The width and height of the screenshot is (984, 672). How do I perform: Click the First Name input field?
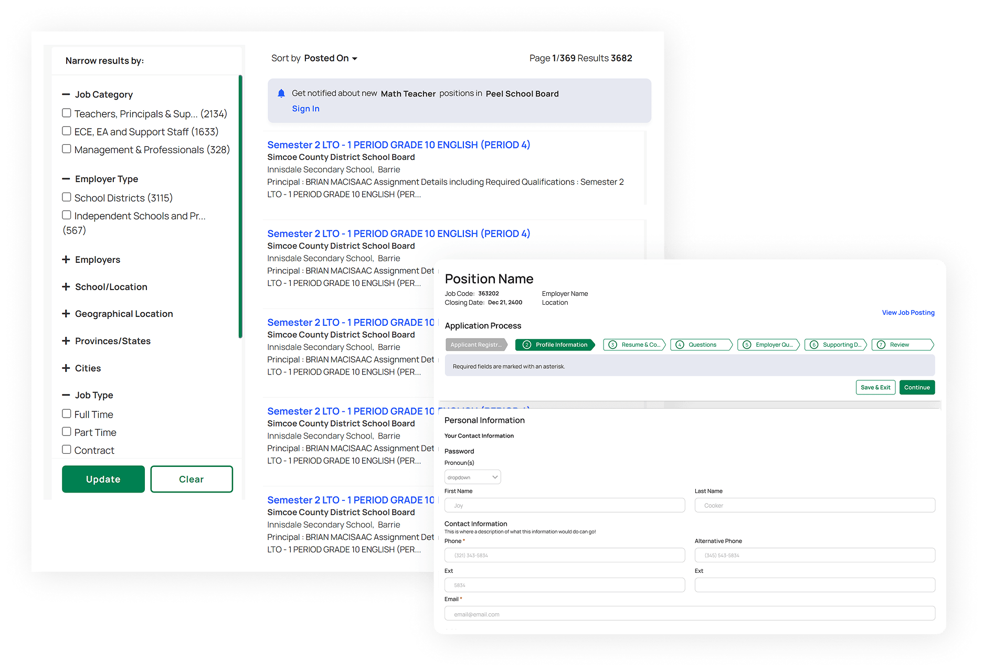point(564,505)
